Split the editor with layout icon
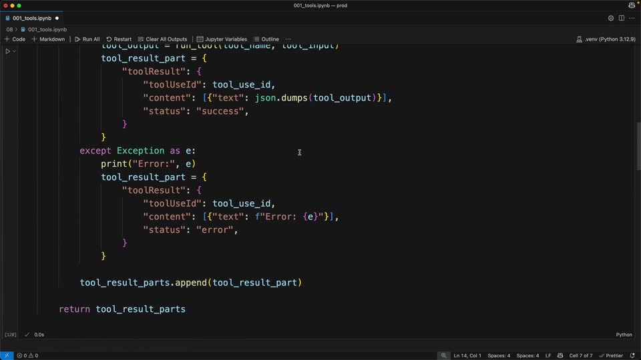The height and width of the screenshot is (360, 641). click(622, 18)
